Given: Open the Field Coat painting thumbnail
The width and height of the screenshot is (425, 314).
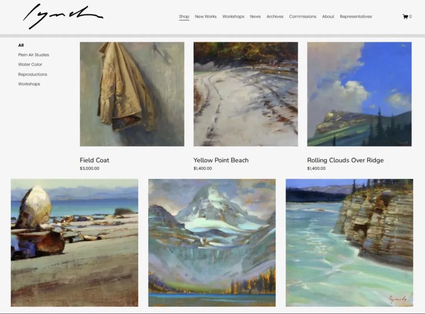Looking at the screenshot, I should coord(132,94).
